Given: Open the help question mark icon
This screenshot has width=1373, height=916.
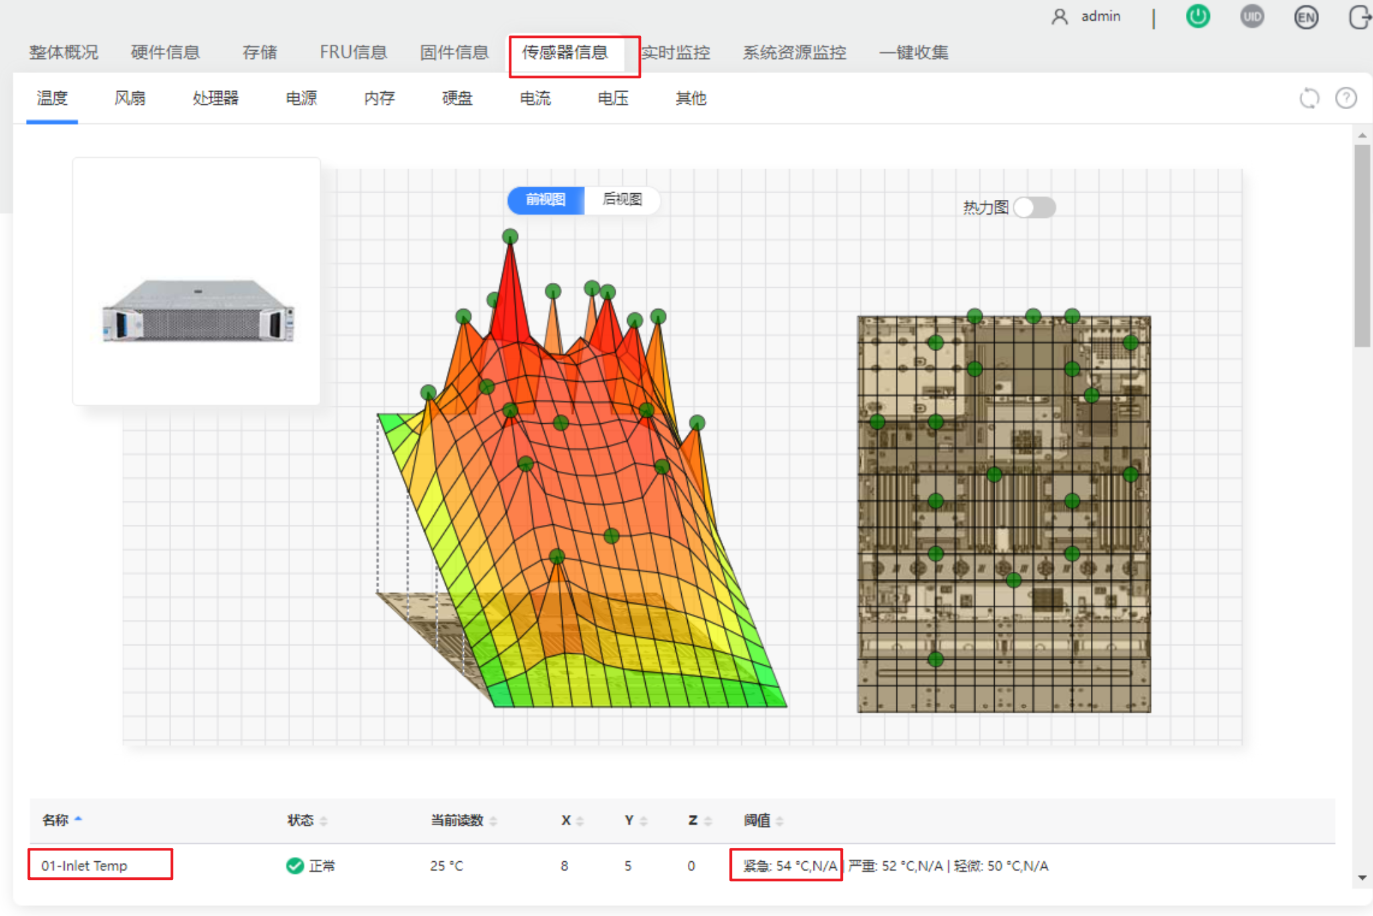Looking at the screenshot, I should point(1346,98).
